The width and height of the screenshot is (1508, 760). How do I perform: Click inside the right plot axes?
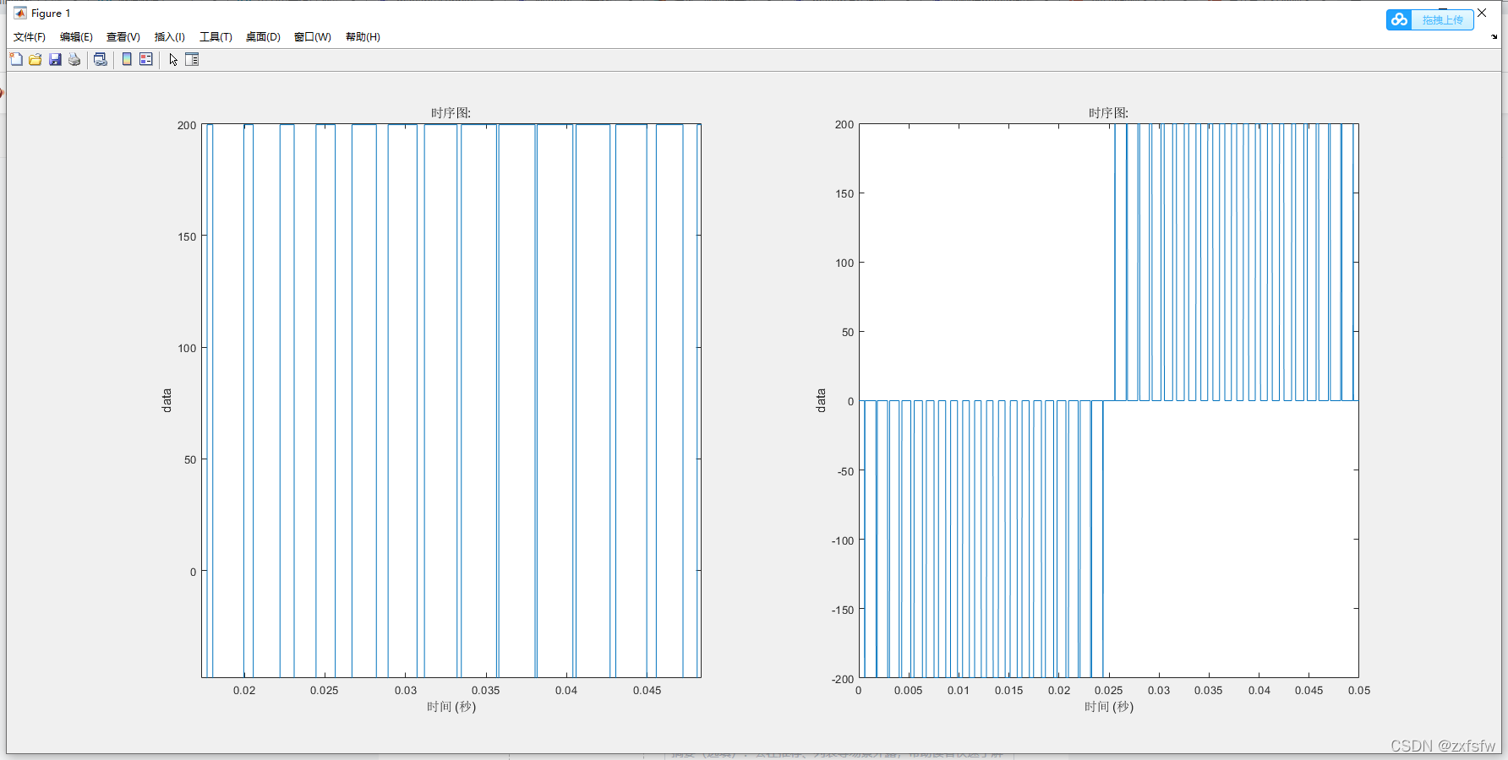pyautogui.click(x=1109, y=400)
